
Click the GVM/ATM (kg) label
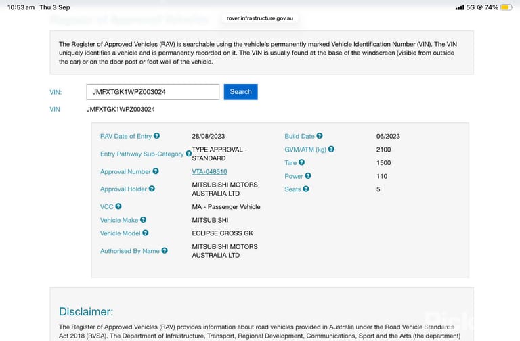point(305,150)
